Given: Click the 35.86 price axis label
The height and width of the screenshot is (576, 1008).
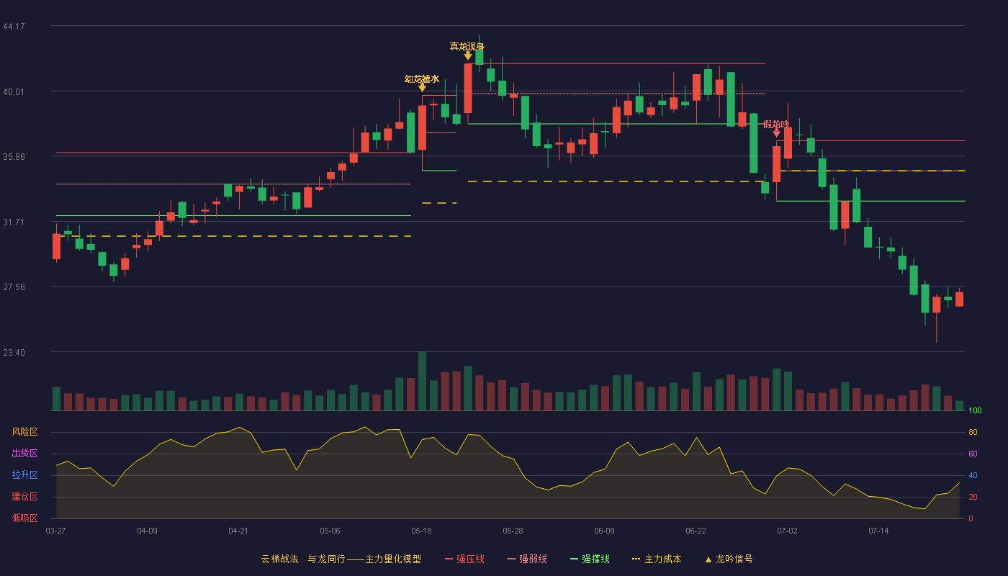Looking at the screenshot, I should (14, 157).
